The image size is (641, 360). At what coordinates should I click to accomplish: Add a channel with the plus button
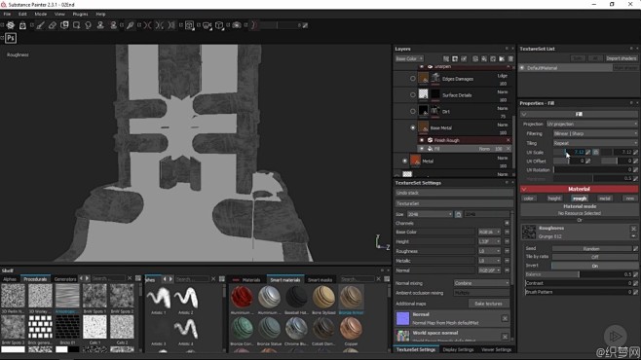pos(507,223)
